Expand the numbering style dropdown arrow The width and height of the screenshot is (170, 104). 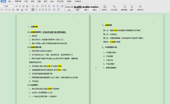point(39,6)
